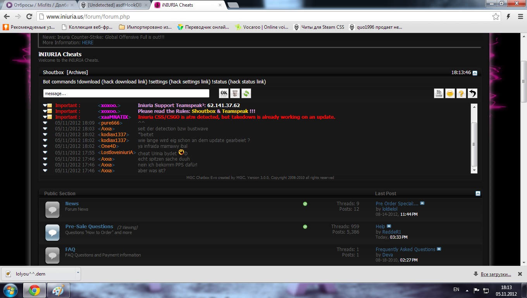The height and width of the screenshot is (298, 527).
Task: Go to last post arrow beside Frequently Asked Questions
Action: (x=439, y=249)
